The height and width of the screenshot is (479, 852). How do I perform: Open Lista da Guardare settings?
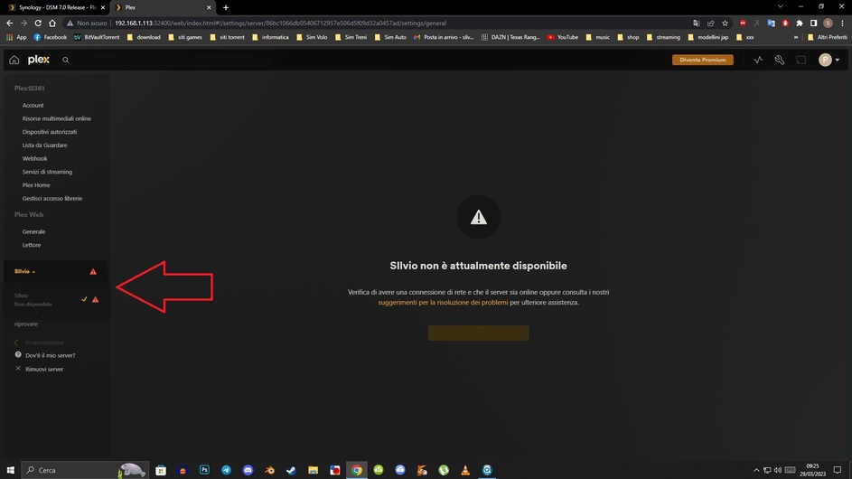click(44, 146)
